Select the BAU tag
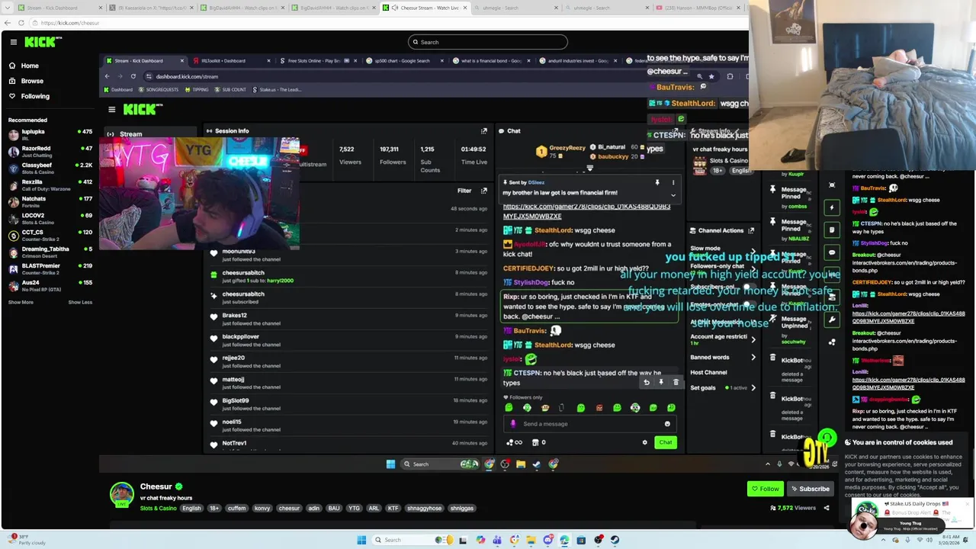Image resolution: width=976 pixels, height=549 pixels. [x=334, y=508]
